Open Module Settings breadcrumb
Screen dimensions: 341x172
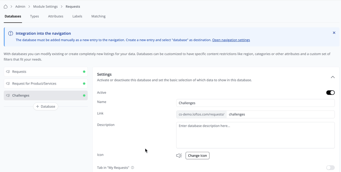[x=45, y=6]
